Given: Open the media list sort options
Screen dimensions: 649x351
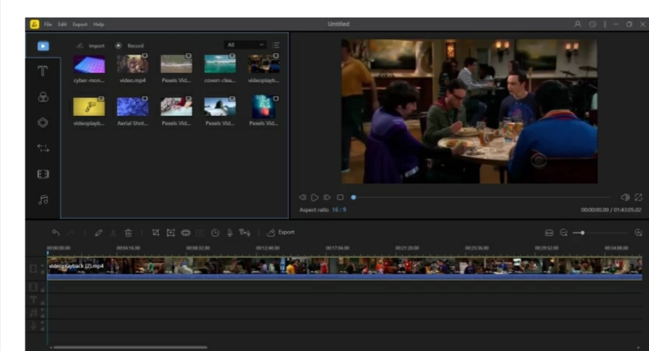Looking at the screenshot, I should [276, 45].
